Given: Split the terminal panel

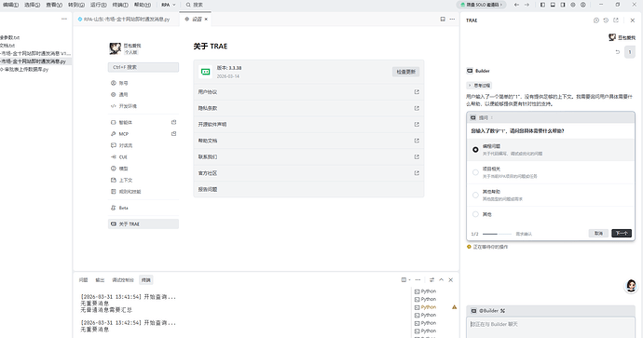Looking at the screenshot, I should point(404,280).
